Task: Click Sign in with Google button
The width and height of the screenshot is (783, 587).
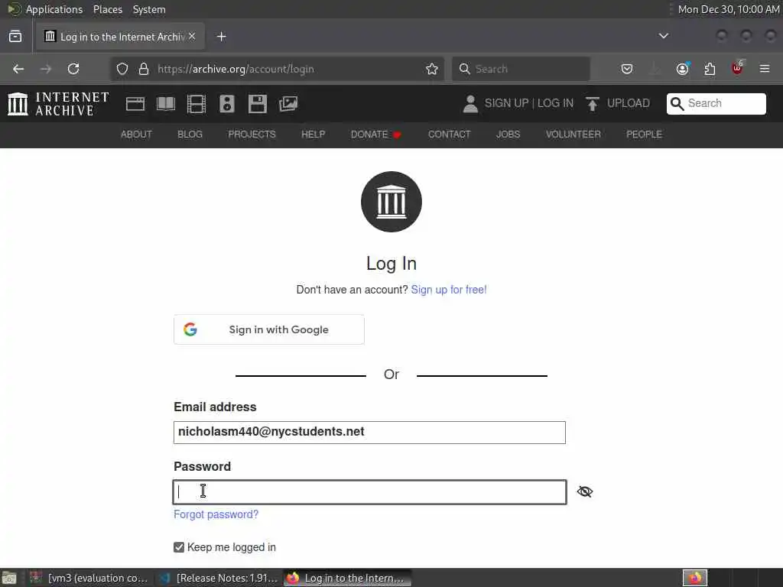Action: click(269, 329)
